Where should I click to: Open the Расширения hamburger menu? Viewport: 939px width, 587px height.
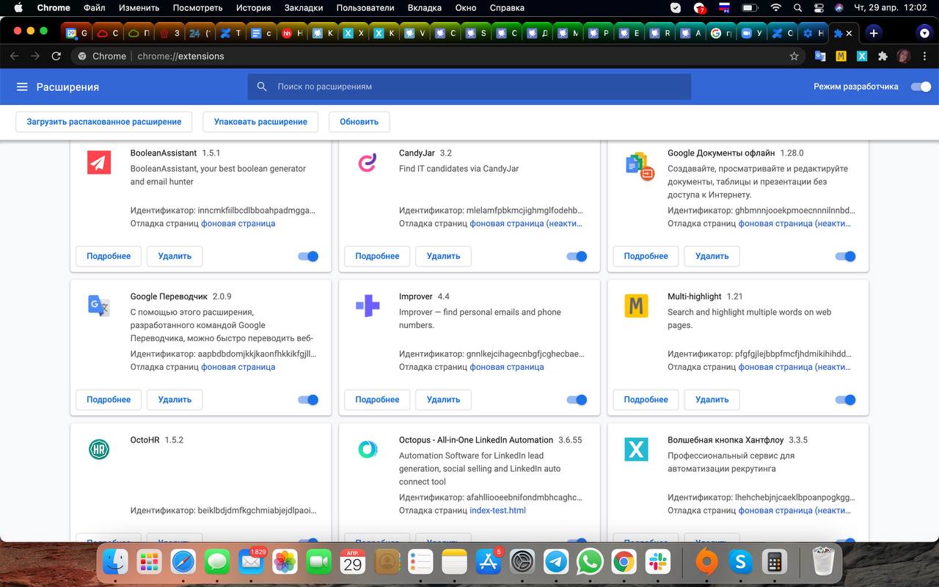(x=22, y=87)
